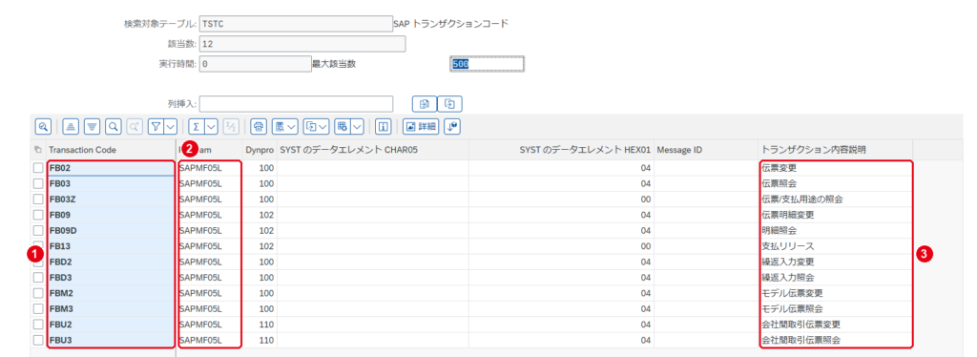
Task: Tick the checkbox for row FB03
Action: [x=38, y=183]
